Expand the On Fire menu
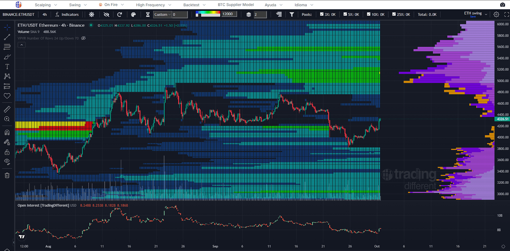The image size is (510, 251). (111, 5)
